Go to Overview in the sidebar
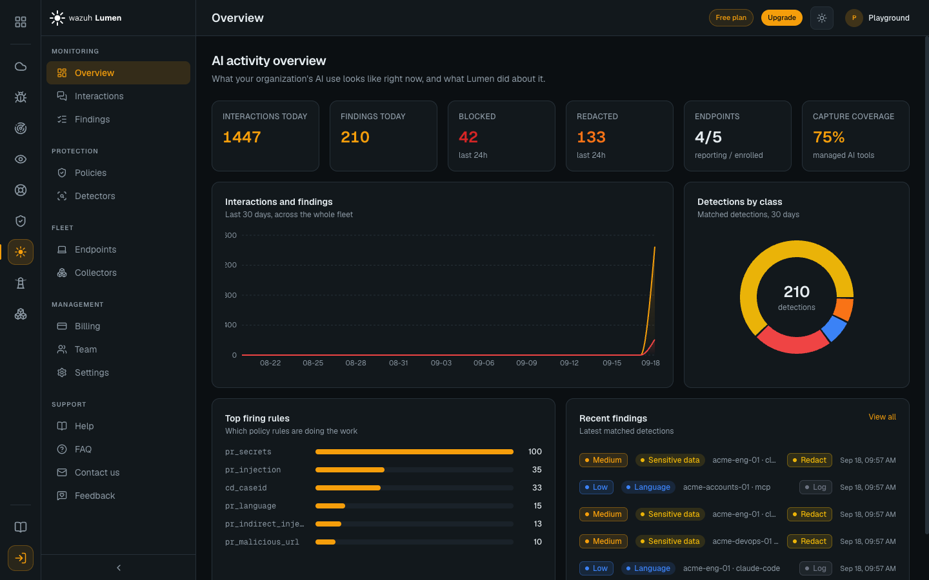The width and height of the screenshot is (929, 580). (x=118, y=73)
